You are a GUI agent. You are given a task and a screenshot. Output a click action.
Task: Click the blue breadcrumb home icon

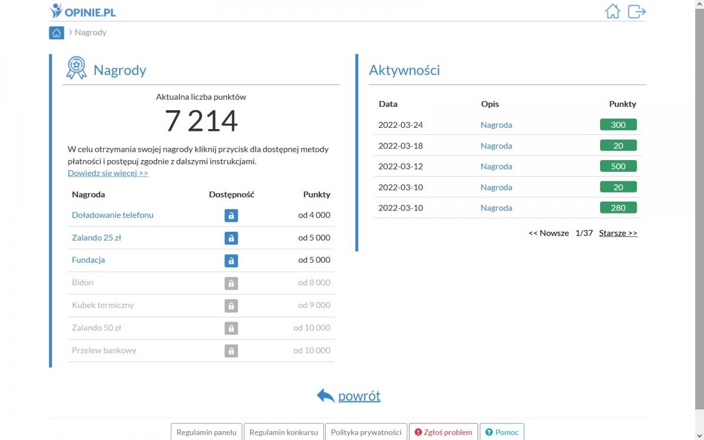pos(56,33)
